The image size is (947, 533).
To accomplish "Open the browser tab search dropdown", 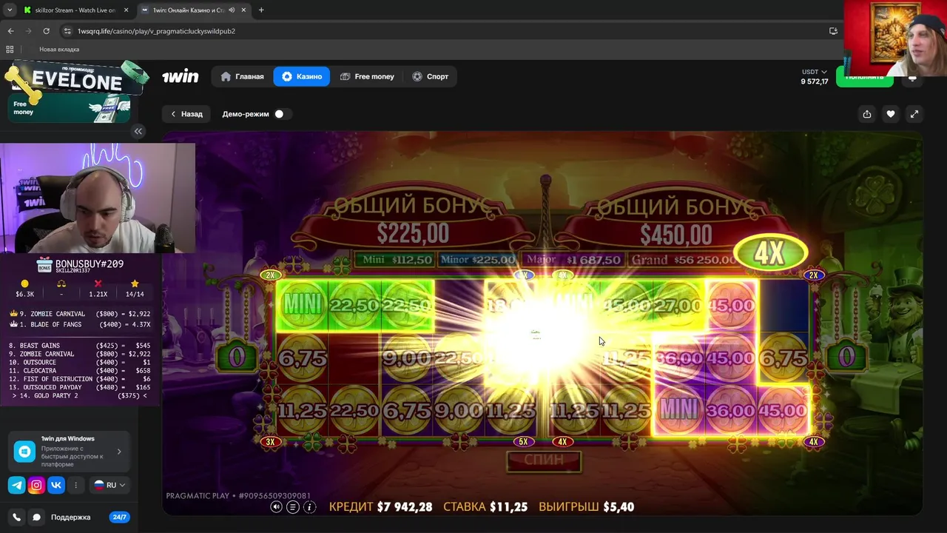I will click(x=10, y=10).
